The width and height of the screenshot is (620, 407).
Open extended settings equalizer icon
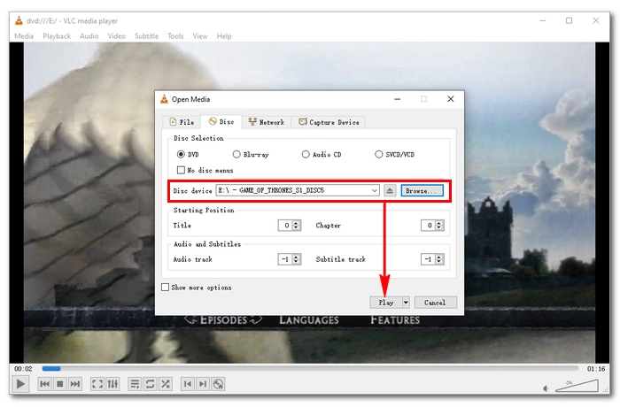pos(112,384)
